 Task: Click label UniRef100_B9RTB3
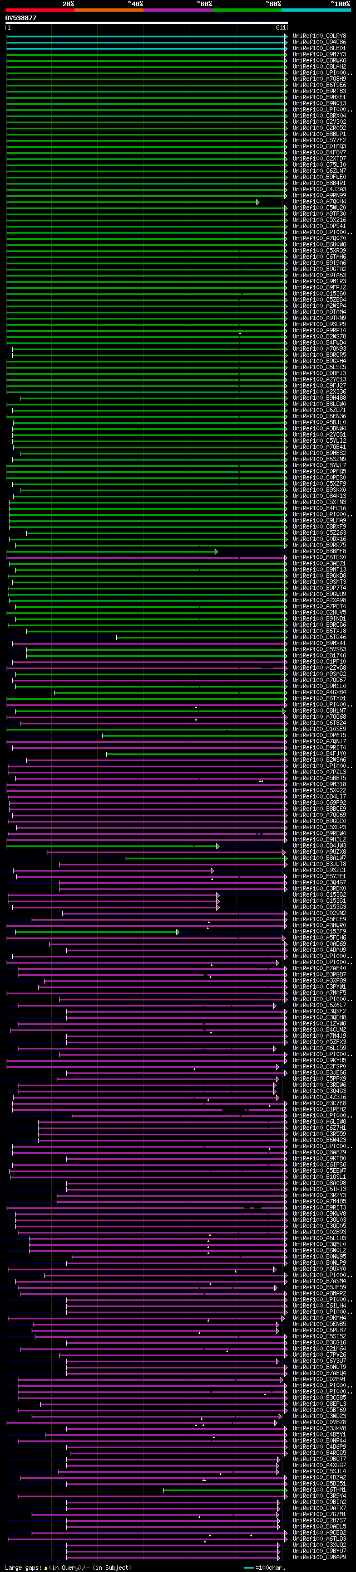click(x=319, y=91)
